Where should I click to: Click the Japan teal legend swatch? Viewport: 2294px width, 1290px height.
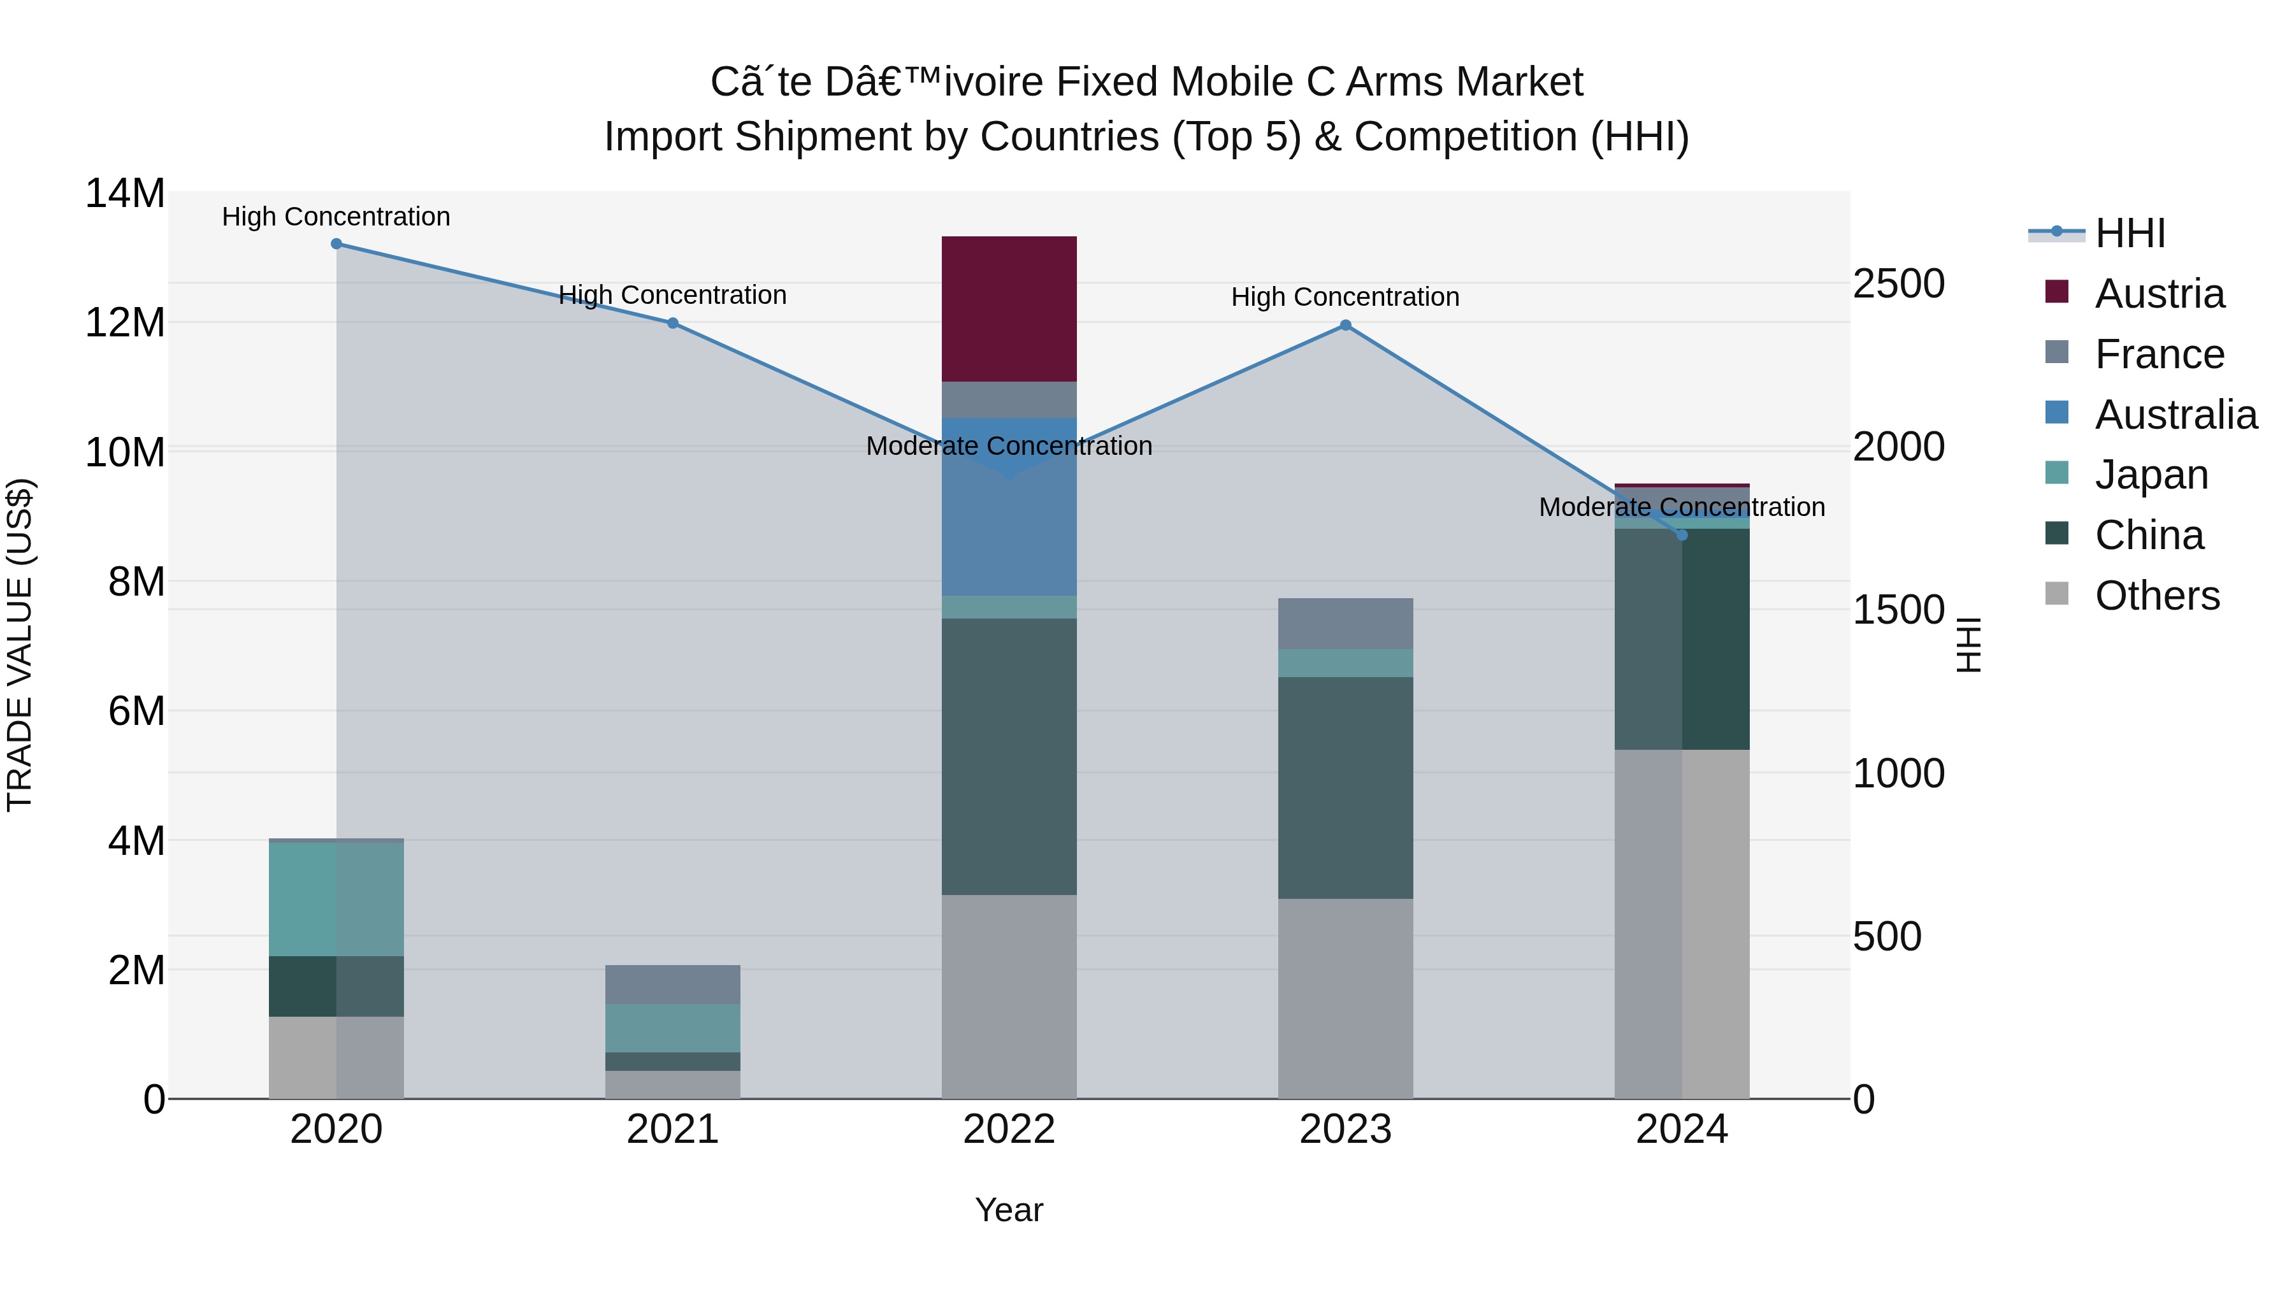tap(2057, 473)
